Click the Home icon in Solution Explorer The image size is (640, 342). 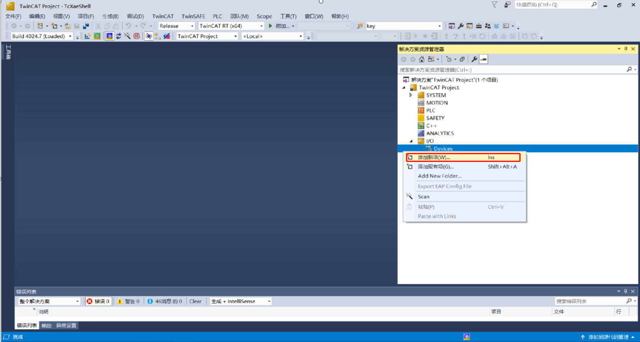coord(421,59)
